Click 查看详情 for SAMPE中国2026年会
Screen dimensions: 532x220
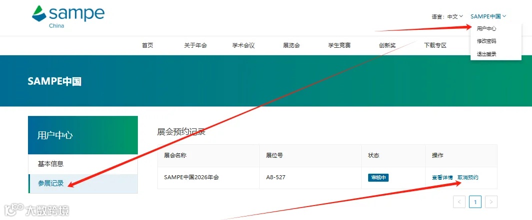coord(442,177)
